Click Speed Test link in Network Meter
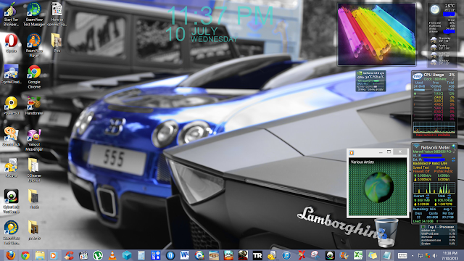Screen dimensions: 464x261 pyautogui.click(x=420, y=167)
